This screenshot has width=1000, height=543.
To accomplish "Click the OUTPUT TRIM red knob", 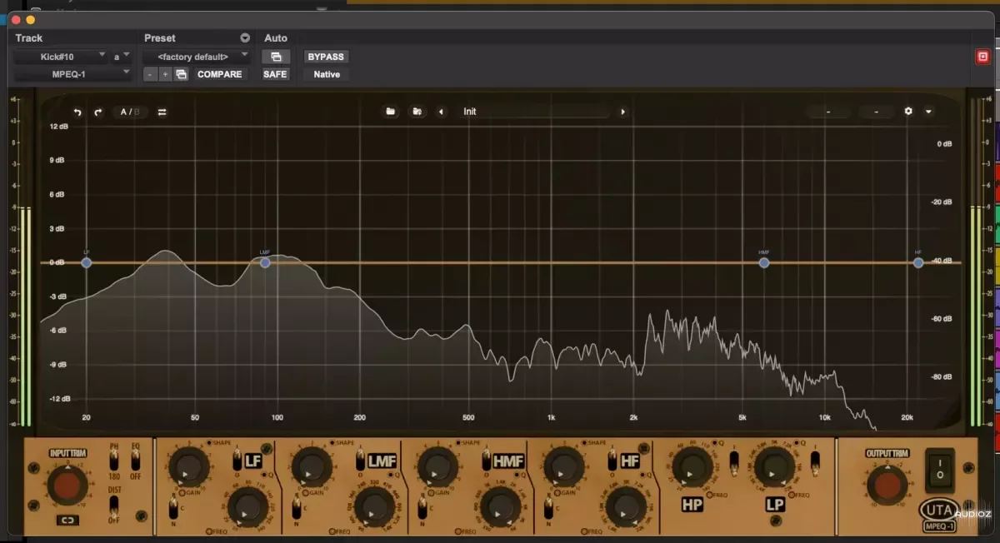I will pos(887,486).
